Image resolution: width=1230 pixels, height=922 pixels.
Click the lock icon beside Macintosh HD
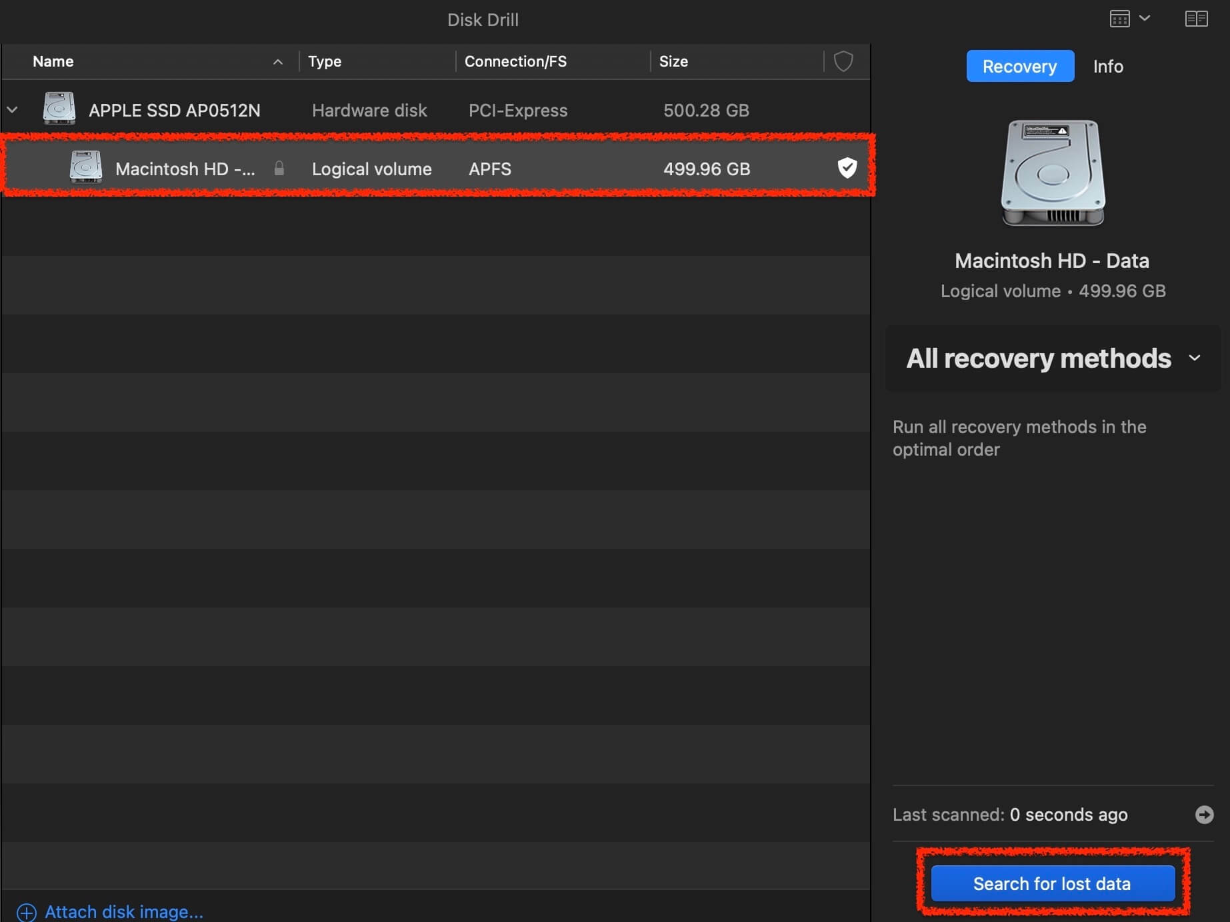pyautogui.click(x=279, y=169)
